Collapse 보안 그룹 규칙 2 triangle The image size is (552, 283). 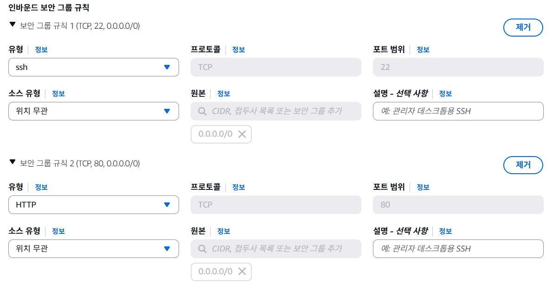coord(13,162)
